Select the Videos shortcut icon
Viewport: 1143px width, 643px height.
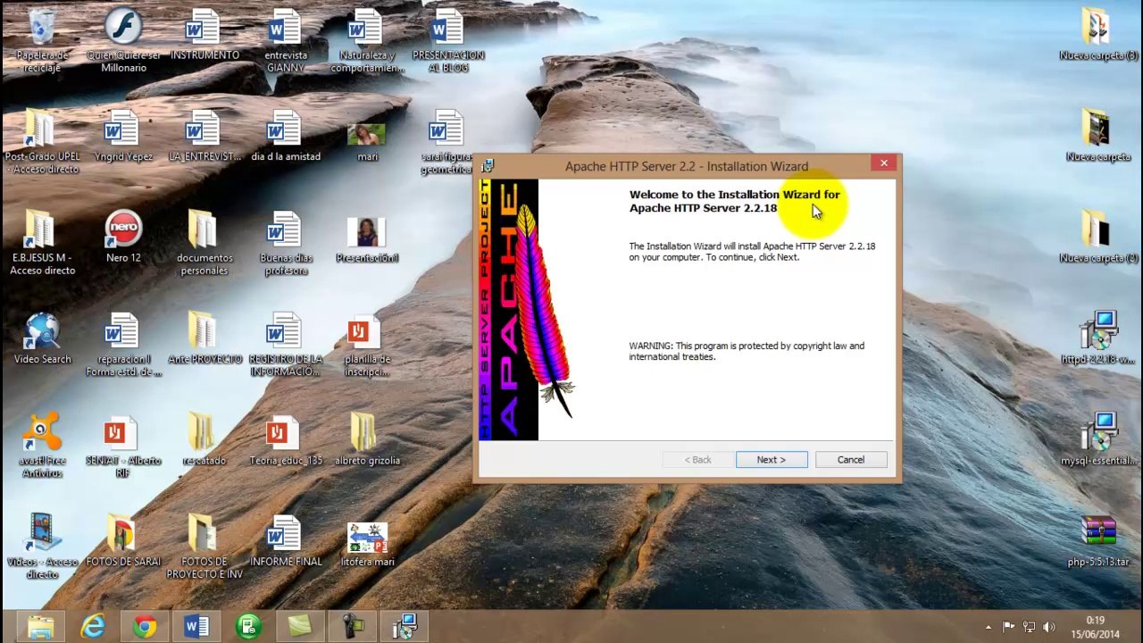click(x=42, y=547)
